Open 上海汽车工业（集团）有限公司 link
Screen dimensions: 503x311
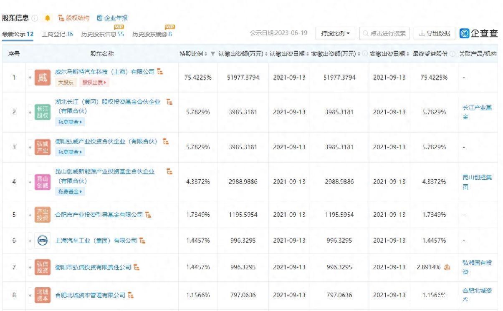[96, 241]
